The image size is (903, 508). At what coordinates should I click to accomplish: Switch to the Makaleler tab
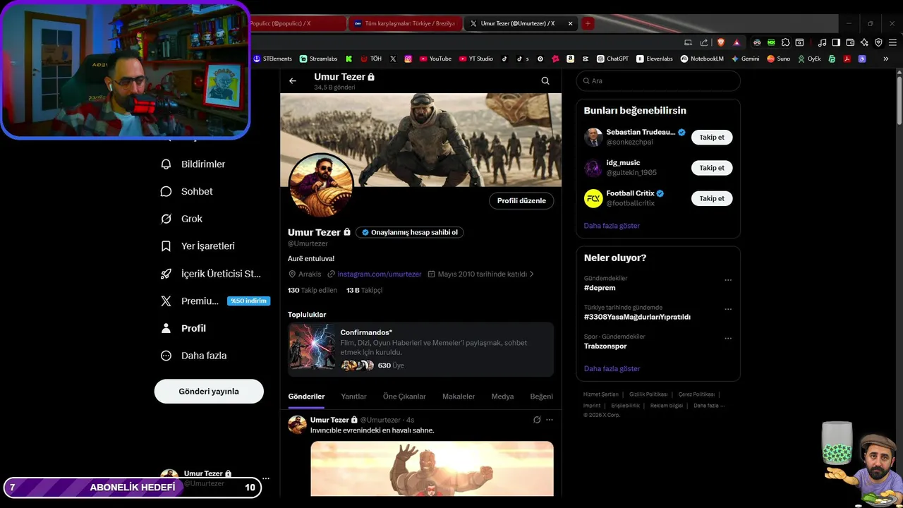pos(459,397)
